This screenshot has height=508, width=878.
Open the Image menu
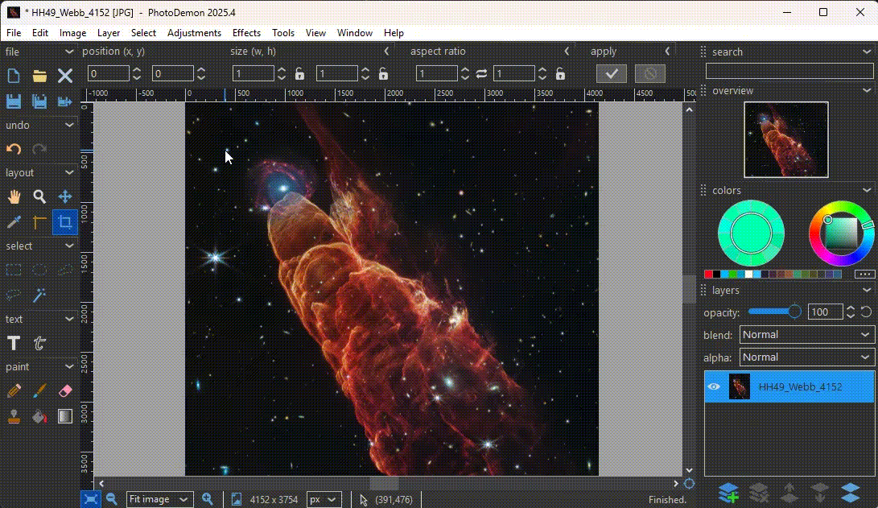tap(72, 33)
